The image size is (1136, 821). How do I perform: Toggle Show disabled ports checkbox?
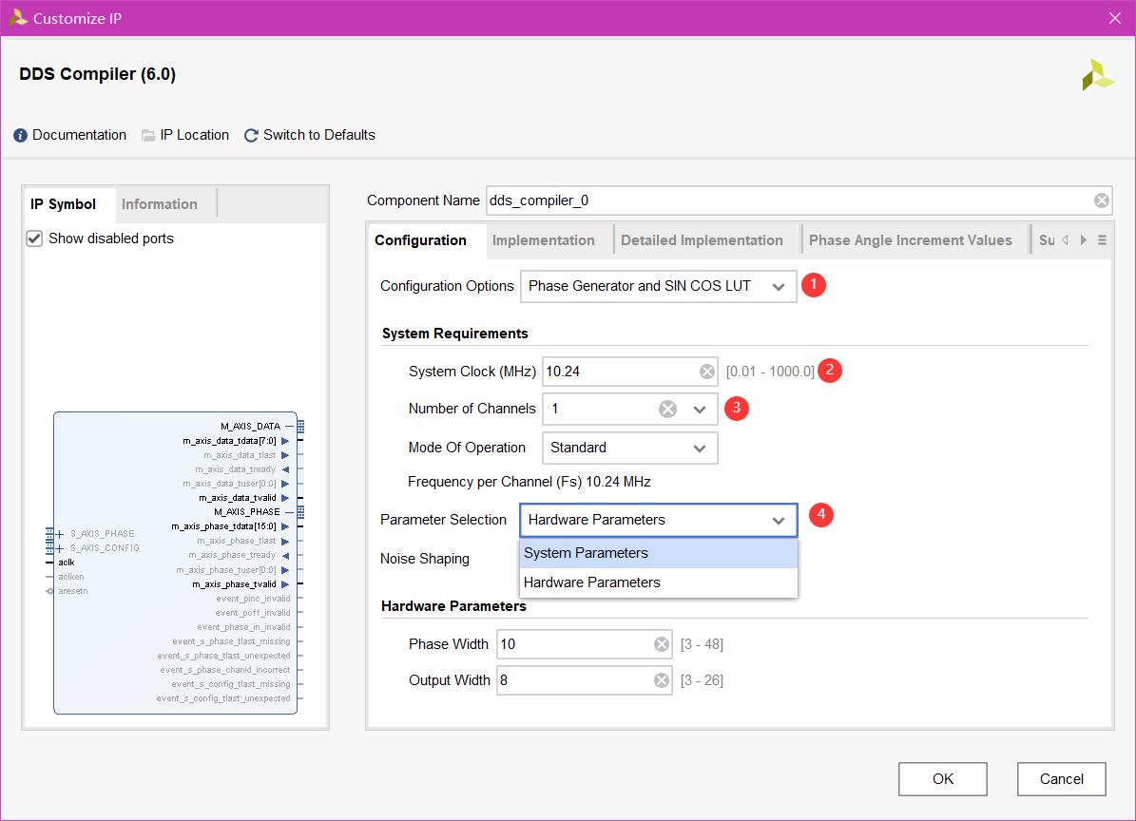(x=34, y=239)
